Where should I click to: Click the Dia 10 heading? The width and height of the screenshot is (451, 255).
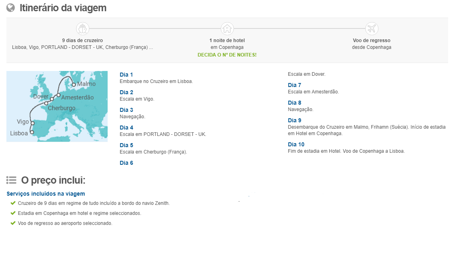296,144
